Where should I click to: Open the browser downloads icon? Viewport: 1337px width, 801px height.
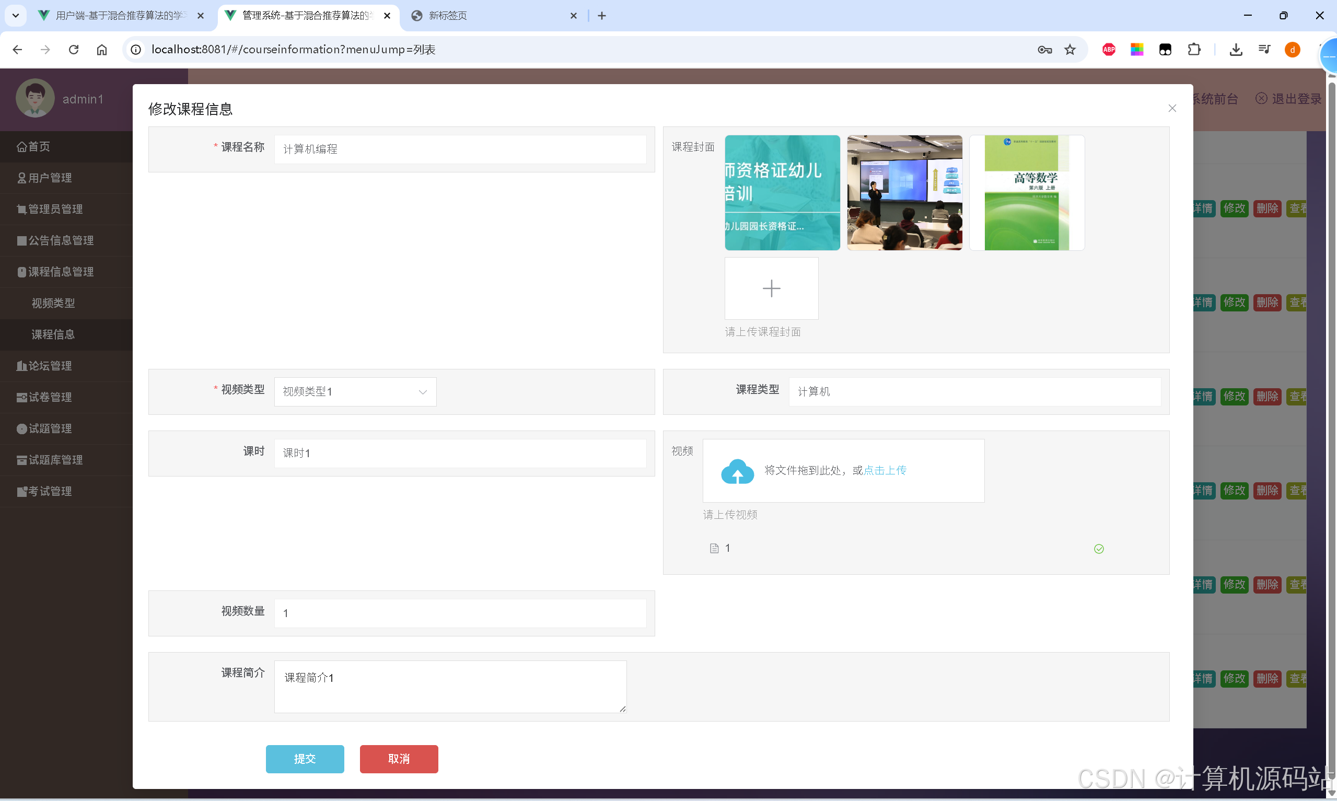(1236, 50)
